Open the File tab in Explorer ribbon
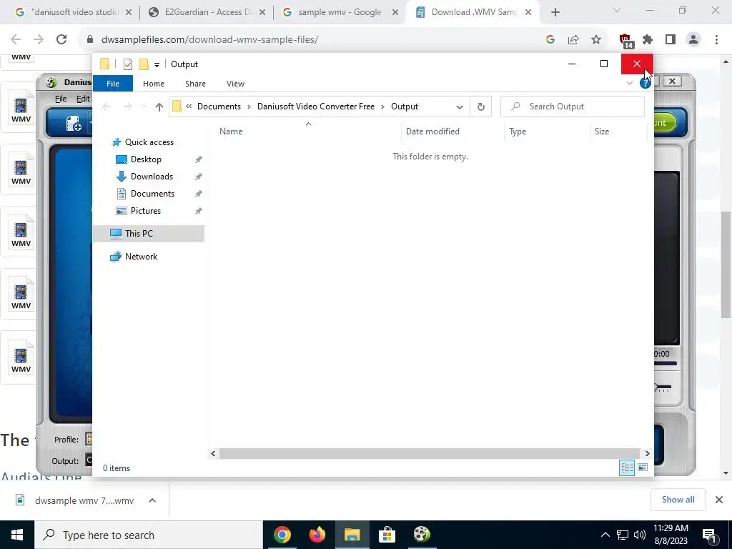Viewport: 732px width, 549px height. point(113,84)
